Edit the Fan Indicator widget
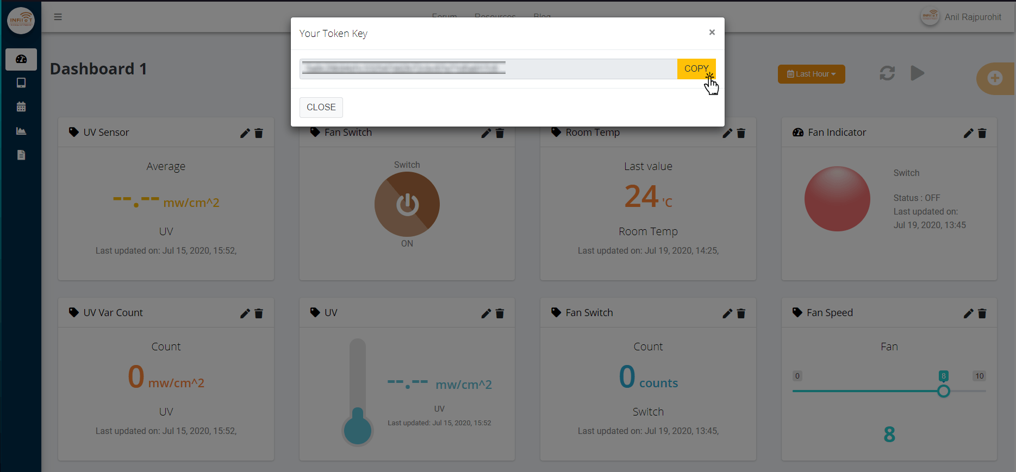 coord(968,133)
